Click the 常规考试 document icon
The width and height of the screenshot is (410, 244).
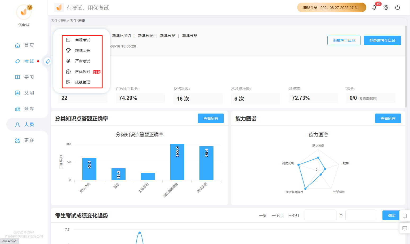coord(68,40)
